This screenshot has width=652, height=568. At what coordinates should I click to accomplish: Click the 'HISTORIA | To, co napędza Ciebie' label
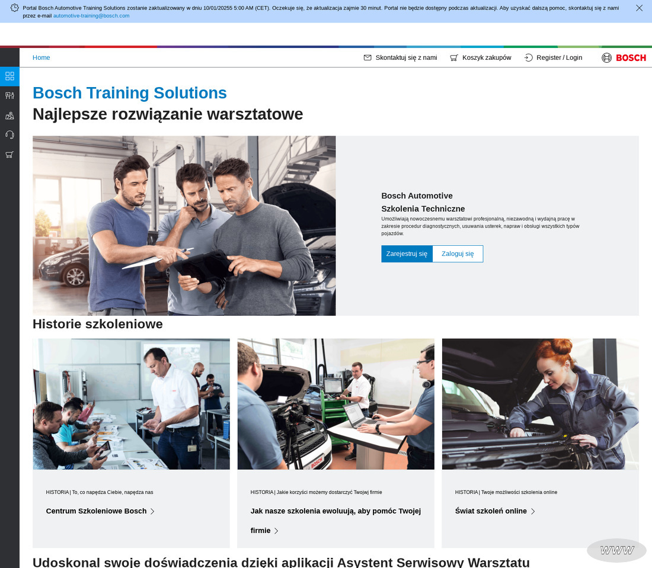click(100, 492)
